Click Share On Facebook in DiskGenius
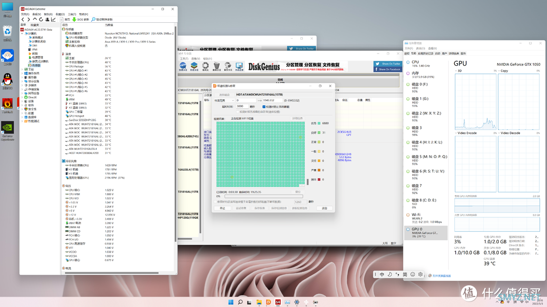547x307 pixels. pos(387,69)
